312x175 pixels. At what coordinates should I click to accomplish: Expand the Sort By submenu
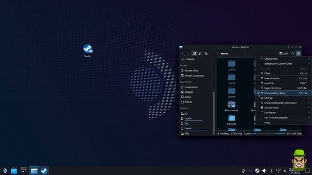coord(284,98)
